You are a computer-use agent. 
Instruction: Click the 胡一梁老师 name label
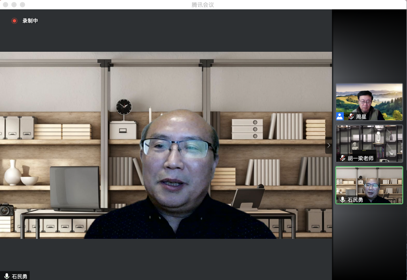tap(360, 158)
